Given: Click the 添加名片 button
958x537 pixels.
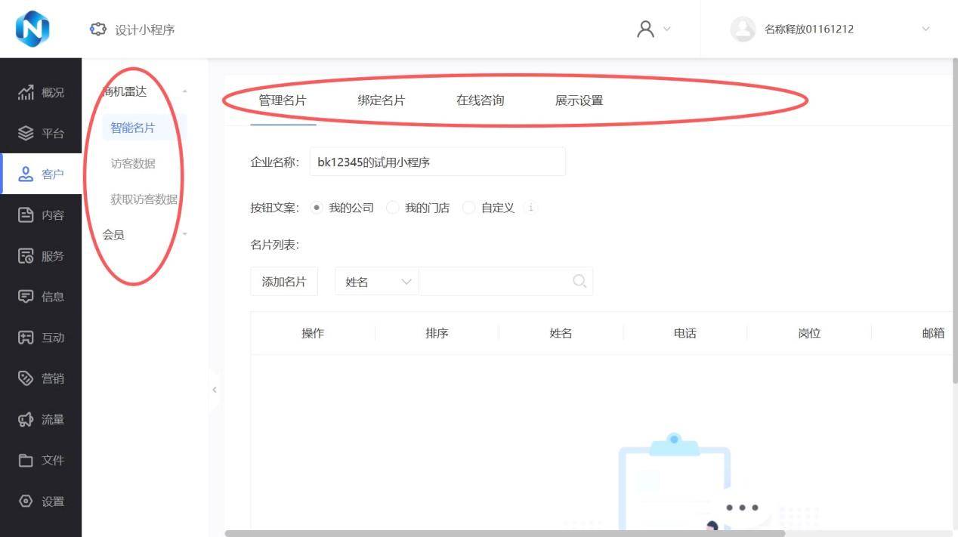Looking at the screenshot, I should pos(284,282).
